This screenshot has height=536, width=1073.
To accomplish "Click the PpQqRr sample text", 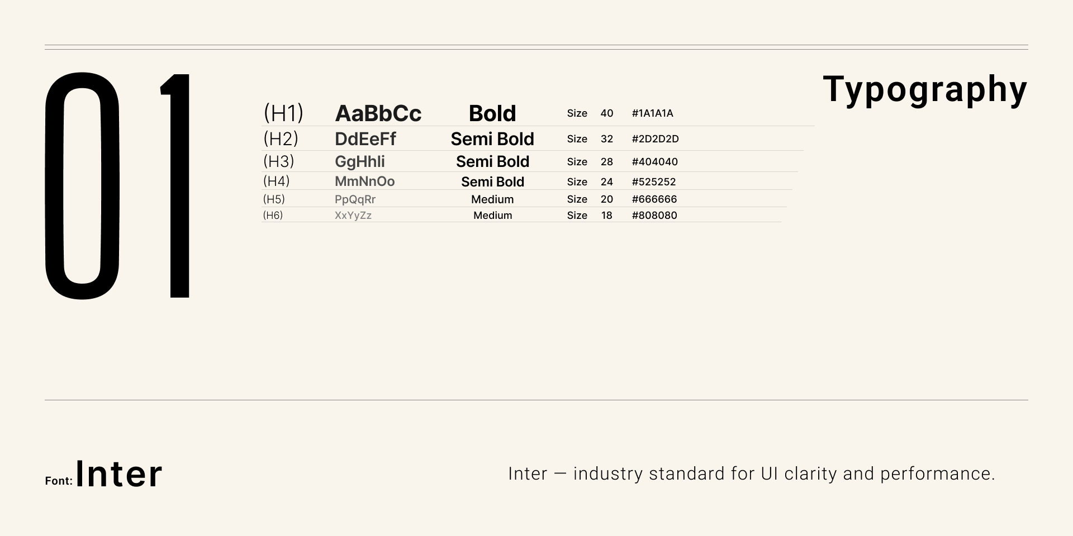I will pos(355,199).
